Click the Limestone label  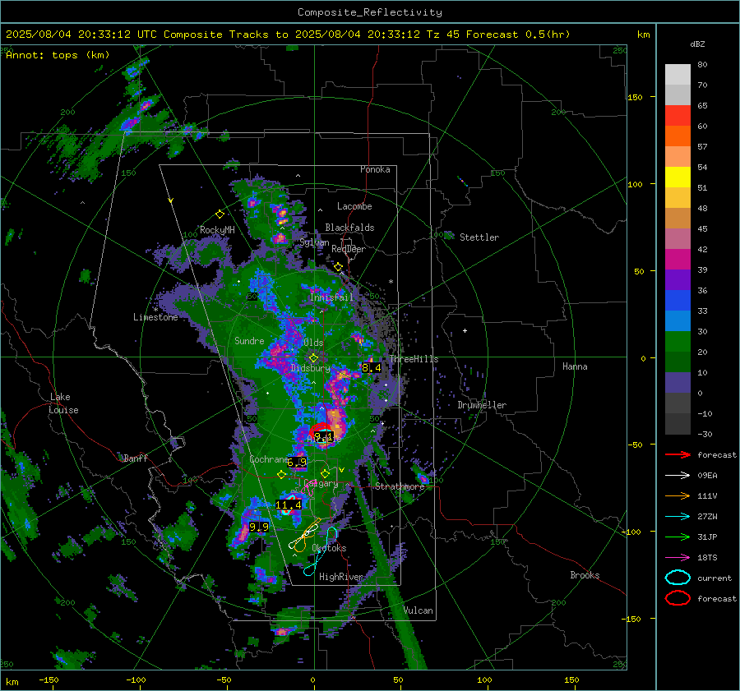point(155,317)
